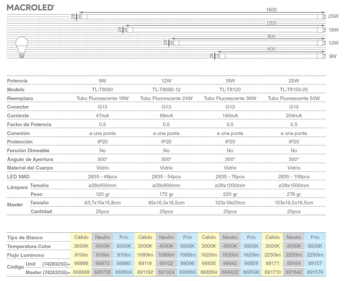Select model TL-T8120
The image size is (344, 281).
pos(230,89)
